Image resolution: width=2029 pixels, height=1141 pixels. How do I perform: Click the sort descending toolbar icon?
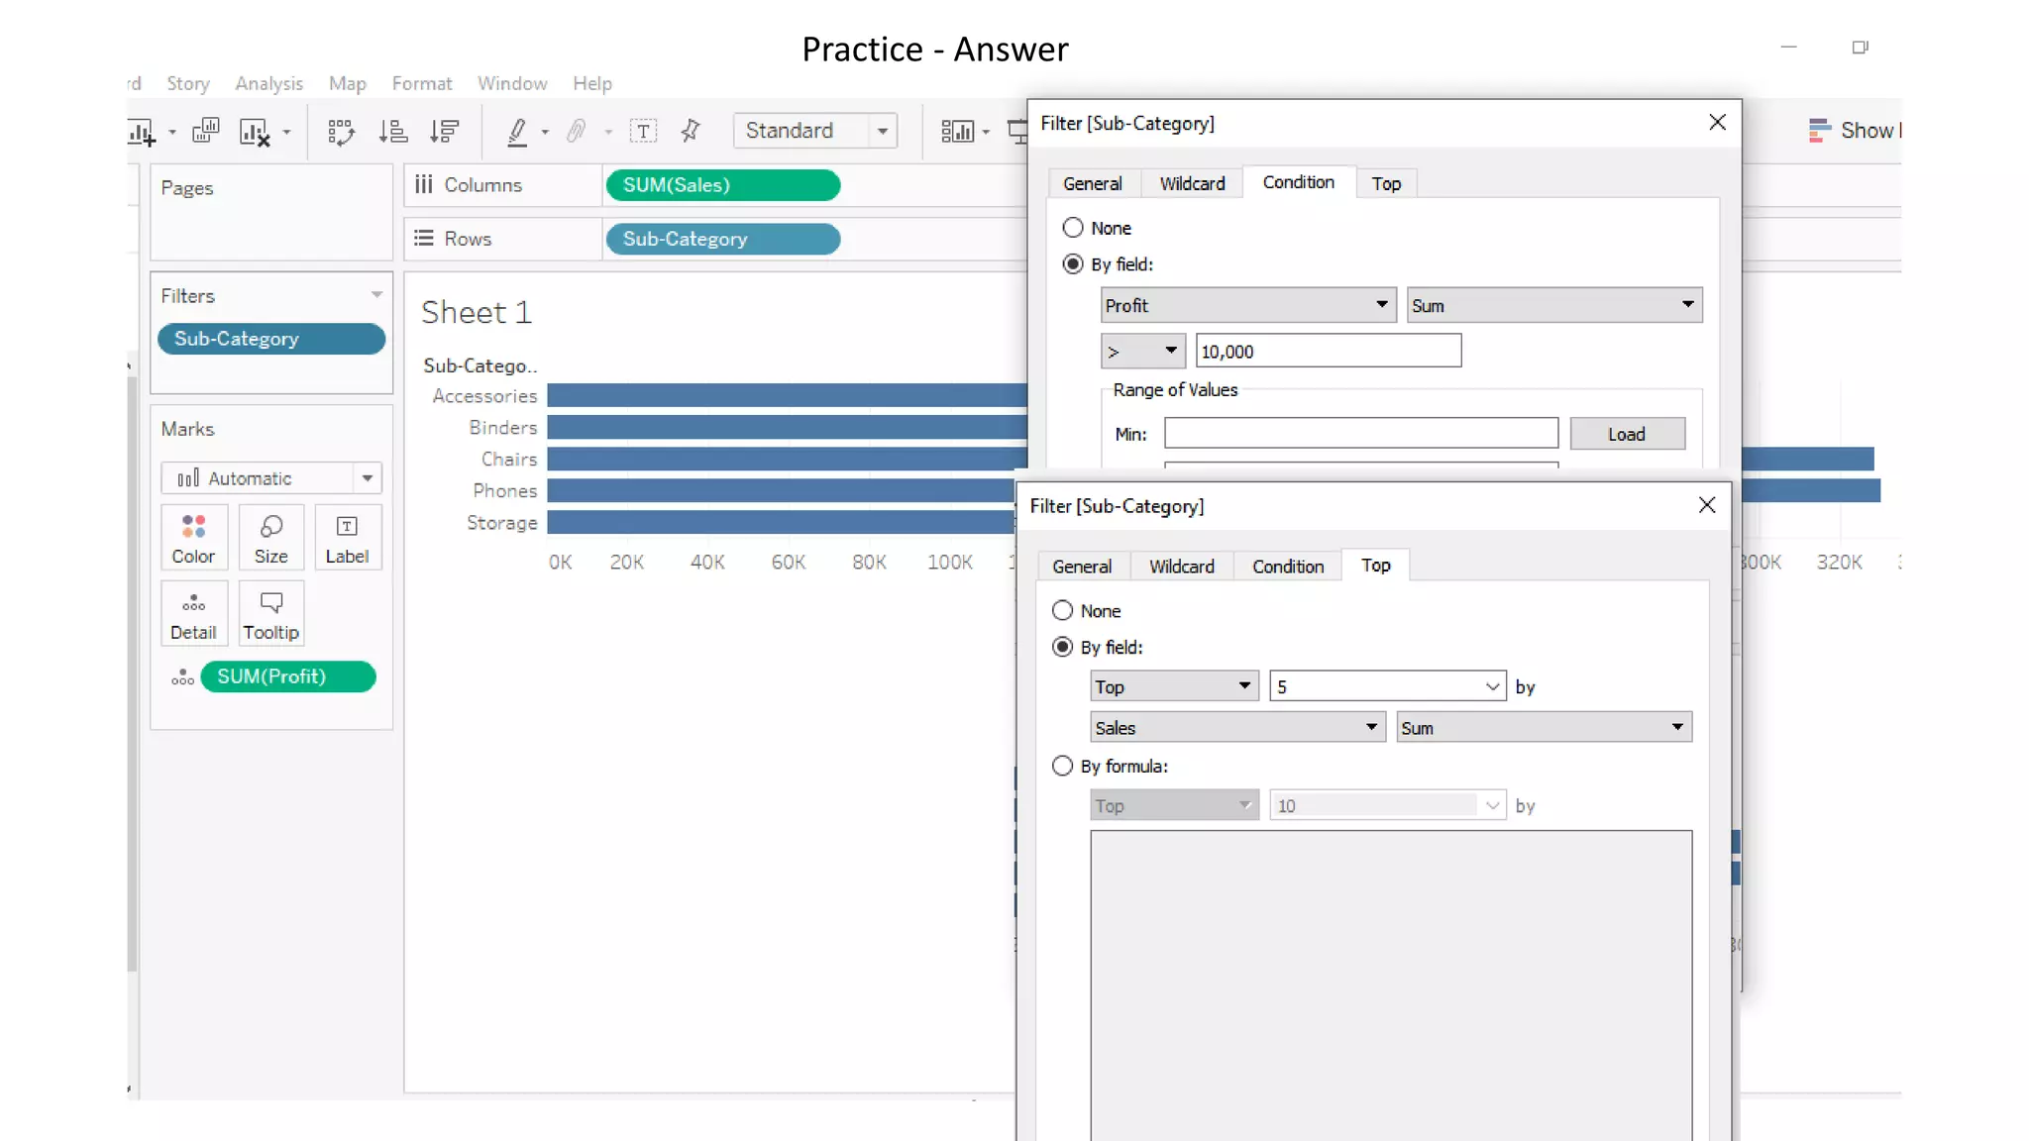coord(445,132)
